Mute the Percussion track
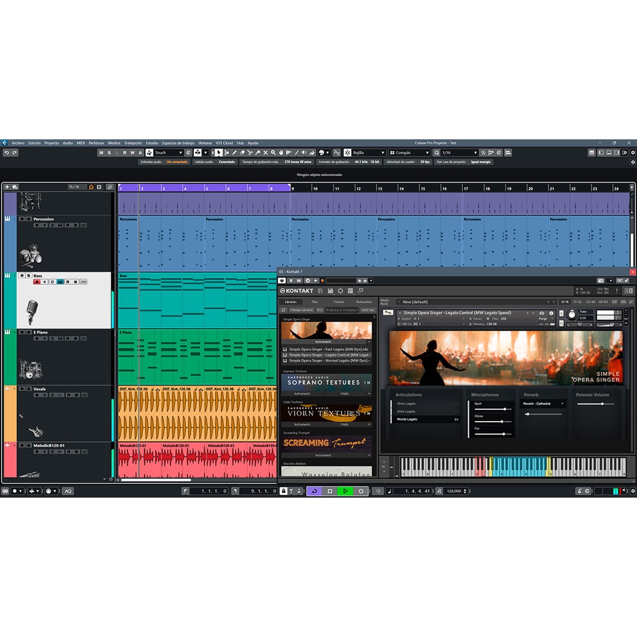 [21, 219]
